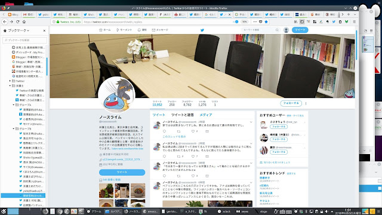Click the taskbar clock showing 1:01
Image resolution: width=382 pixels, height=215 pixels.
tap(348, 211)
